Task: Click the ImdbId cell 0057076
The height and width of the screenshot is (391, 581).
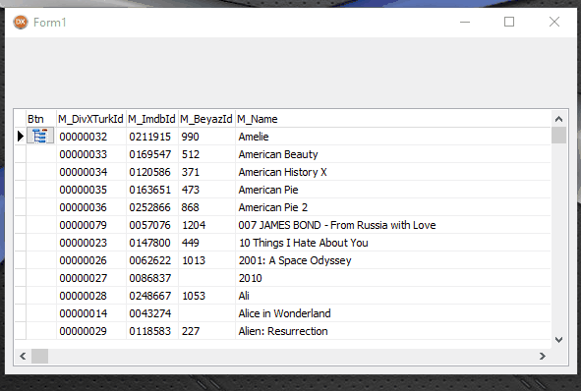Action: 152,225
